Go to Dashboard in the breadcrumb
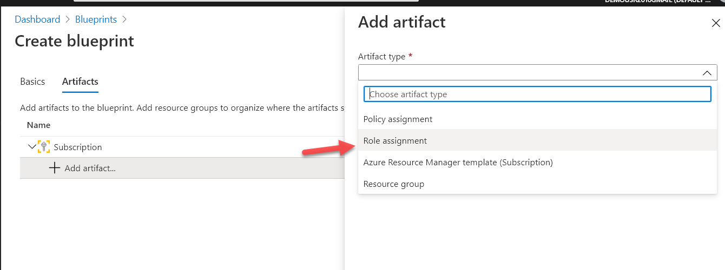725x270 pixels. point(37,19)
